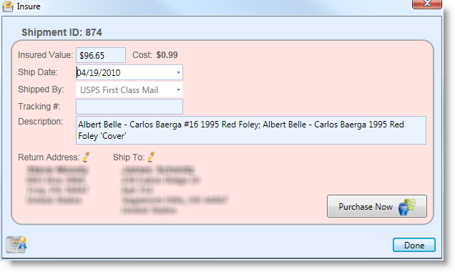The width and height of the screenshot is (455, 272).
Task: Click the Purchase Now button
Action: coord(376,206)
